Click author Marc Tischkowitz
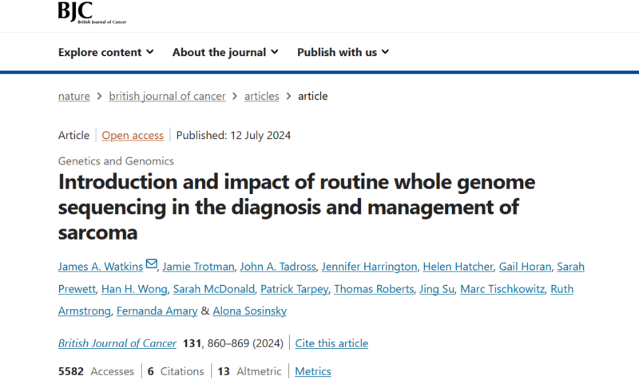The height and width of the screenshot is (392, 639). coord(502,289)
